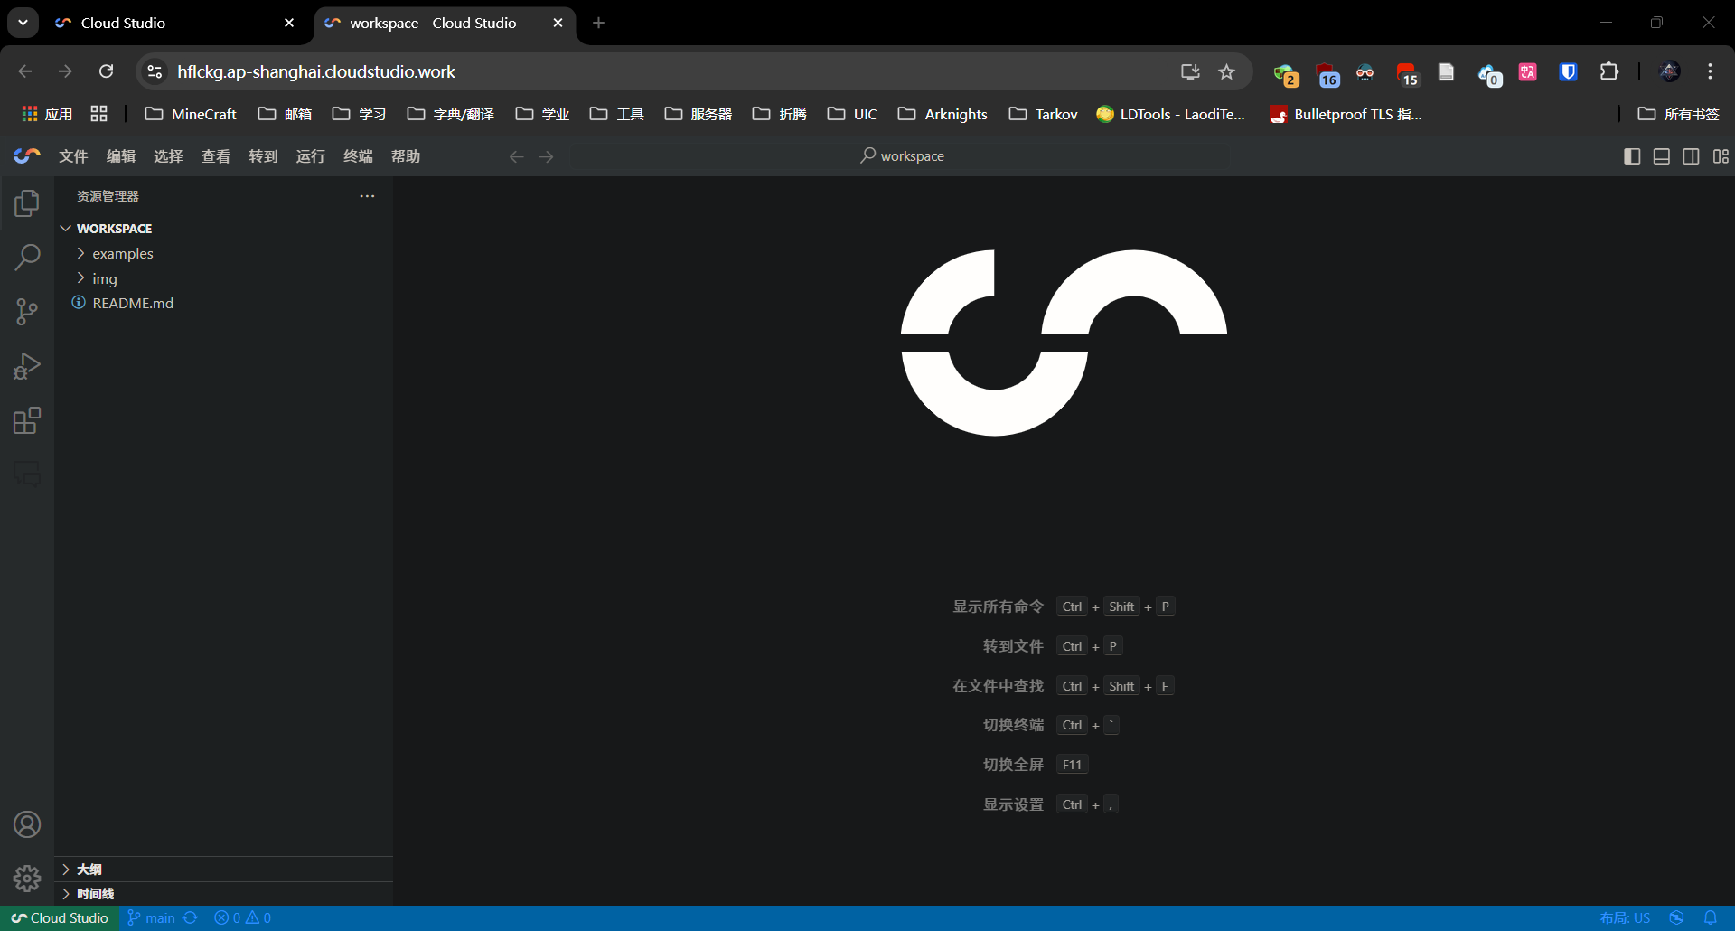Go forward in editor navigation history
The height and width of the screenshot is (931, 1735).
547,156
